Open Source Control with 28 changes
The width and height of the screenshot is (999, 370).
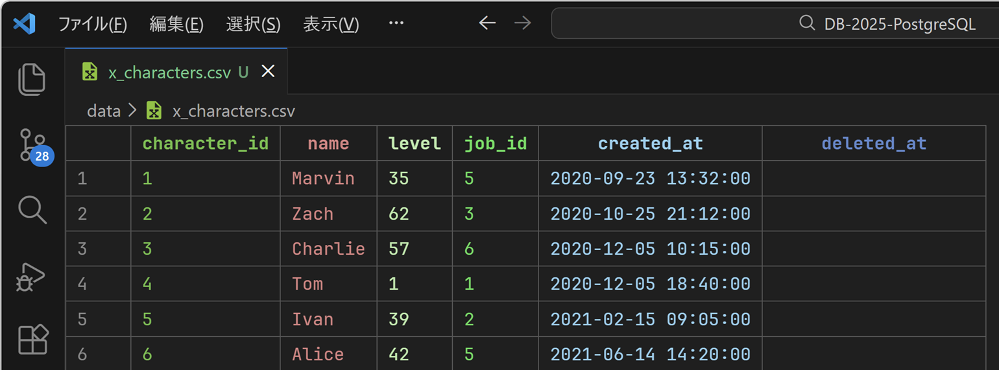coord(32,145)
